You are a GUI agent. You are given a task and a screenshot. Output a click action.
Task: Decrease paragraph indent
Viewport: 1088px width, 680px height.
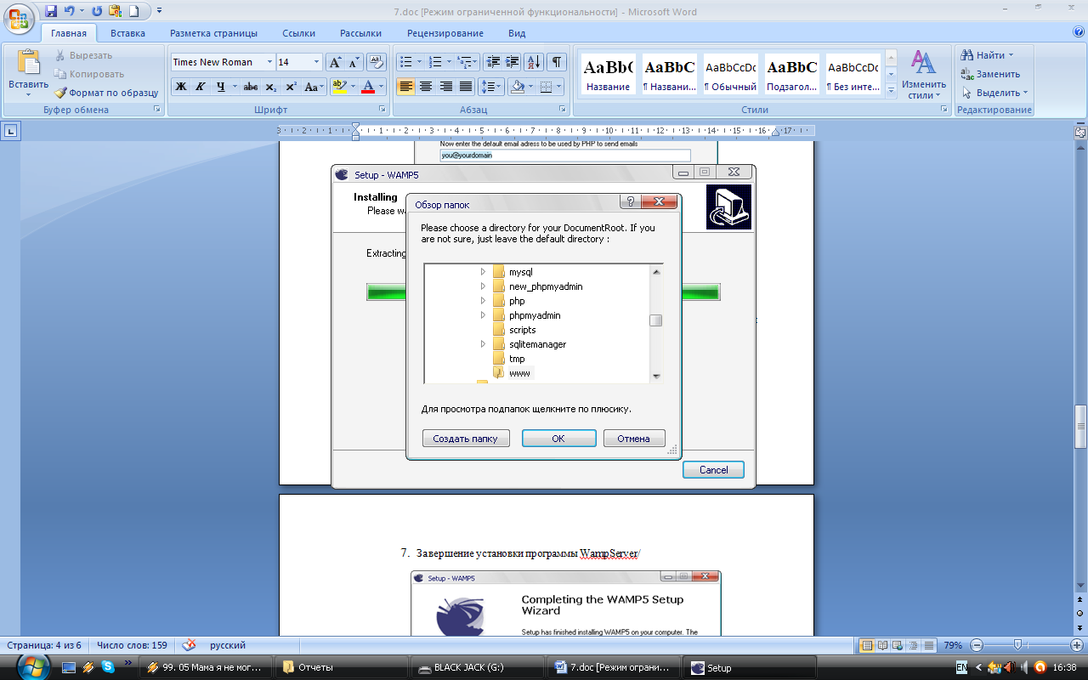click(x=493, y=62)
